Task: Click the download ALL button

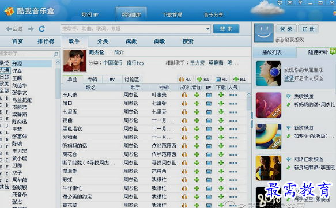Action: click(240, 80)
